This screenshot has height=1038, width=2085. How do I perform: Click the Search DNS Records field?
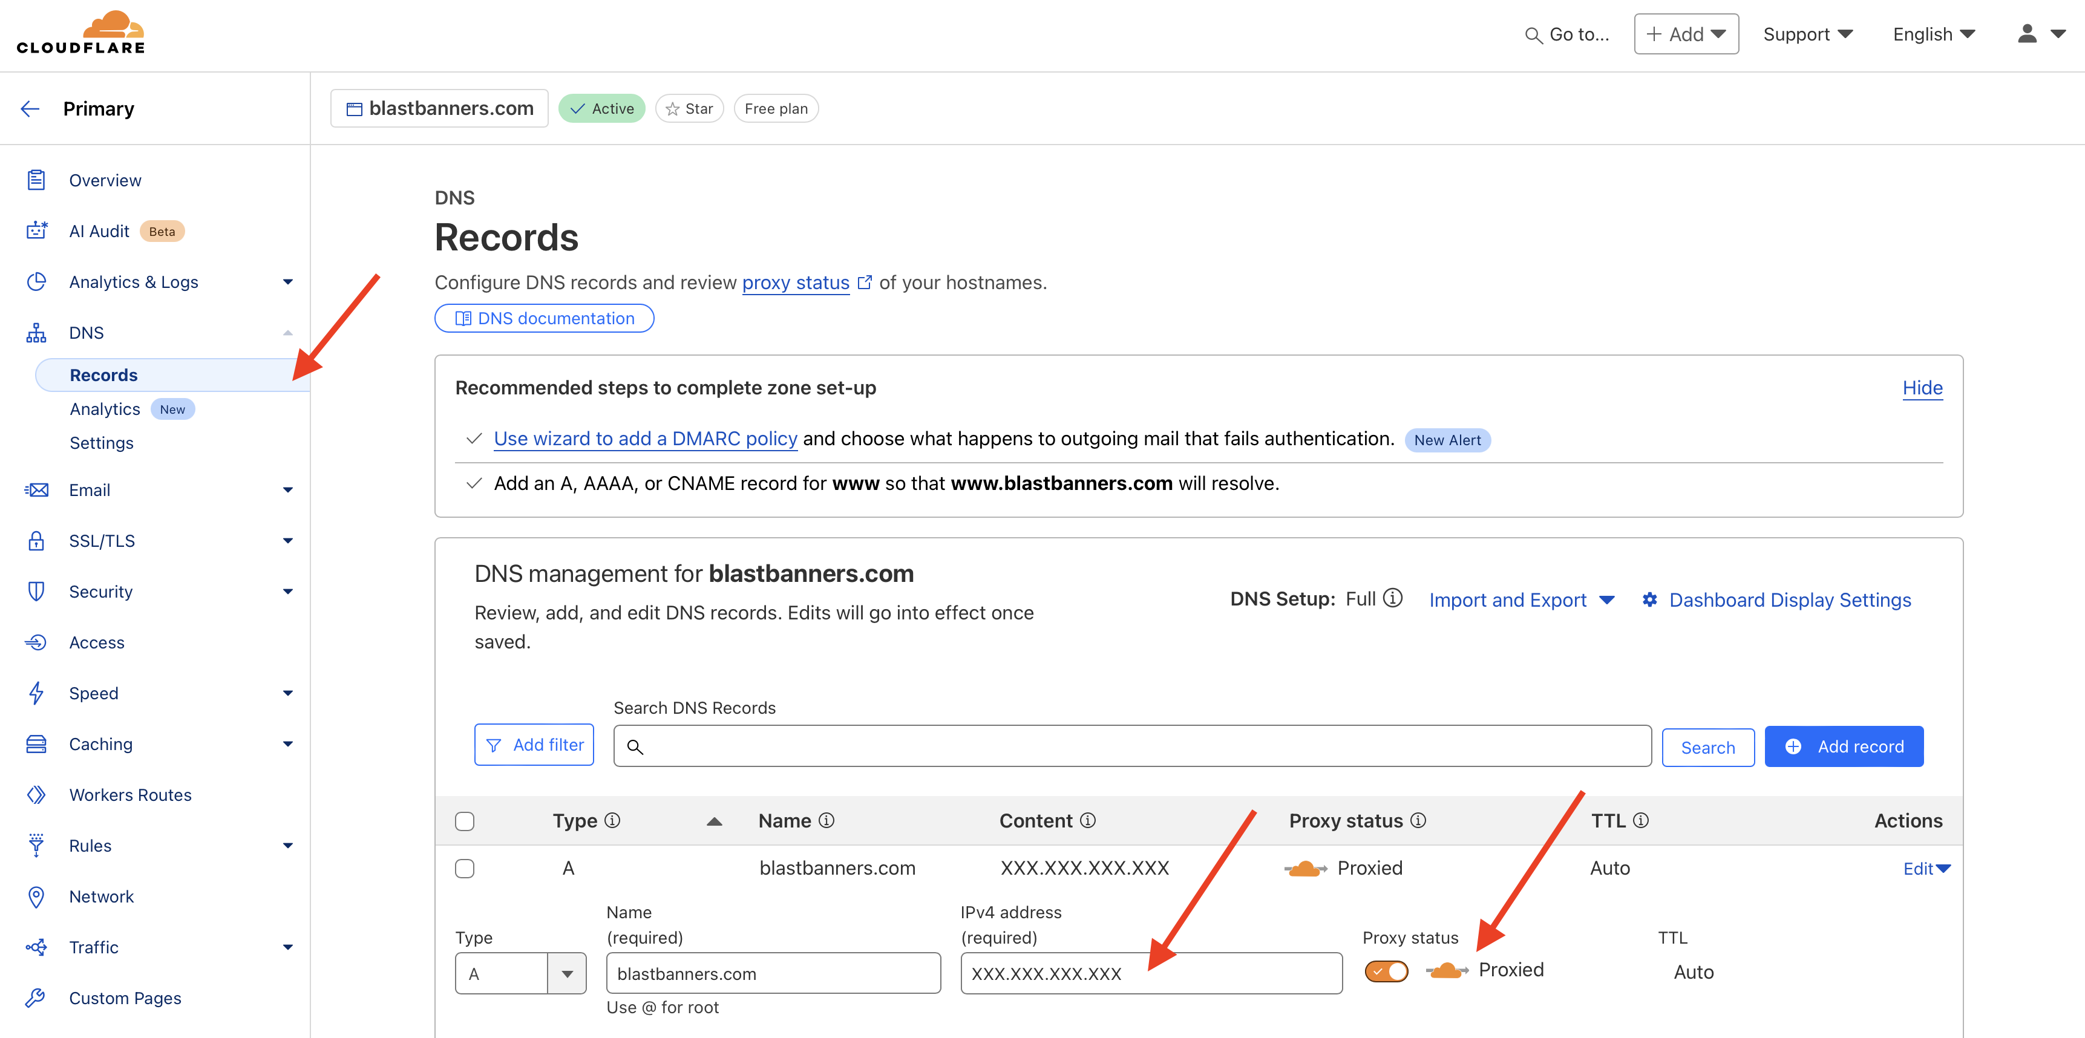point(1132,745)
